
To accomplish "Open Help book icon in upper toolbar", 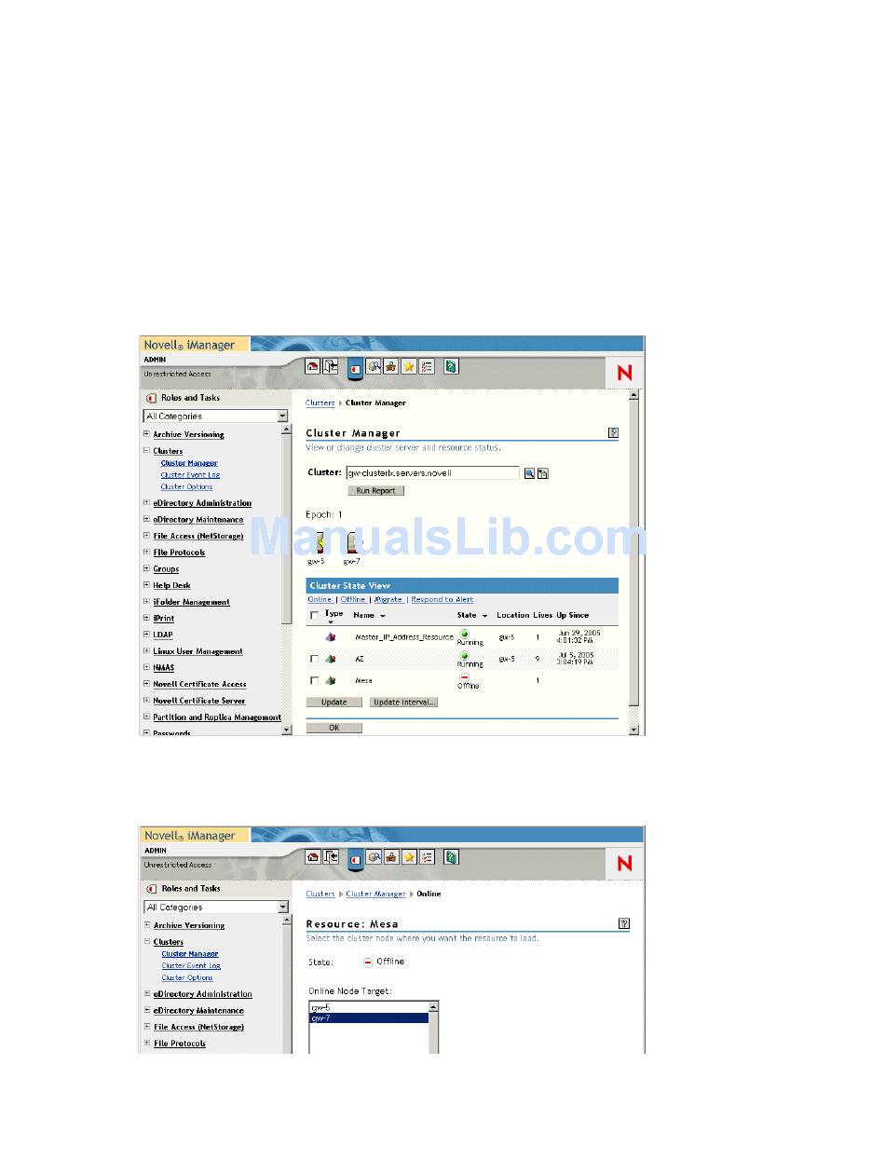I will click(451, 367).
